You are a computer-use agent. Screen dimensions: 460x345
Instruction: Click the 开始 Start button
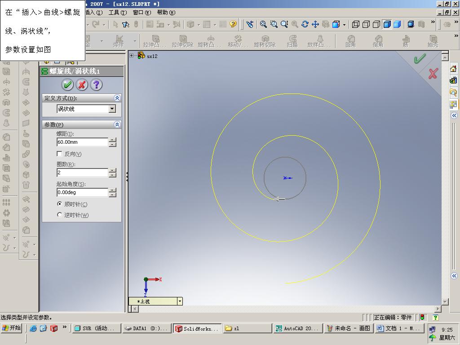12,328
